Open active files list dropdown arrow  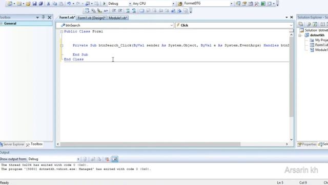(x=286, y=17)
